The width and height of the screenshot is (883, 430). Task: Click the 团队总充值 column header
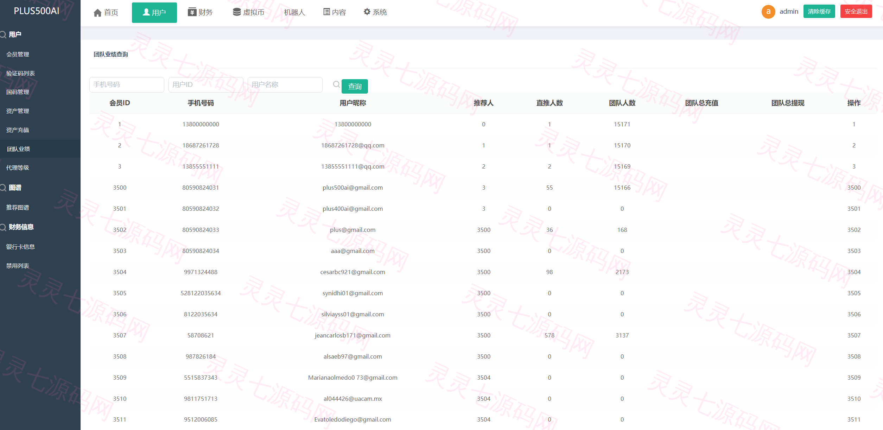701,103
